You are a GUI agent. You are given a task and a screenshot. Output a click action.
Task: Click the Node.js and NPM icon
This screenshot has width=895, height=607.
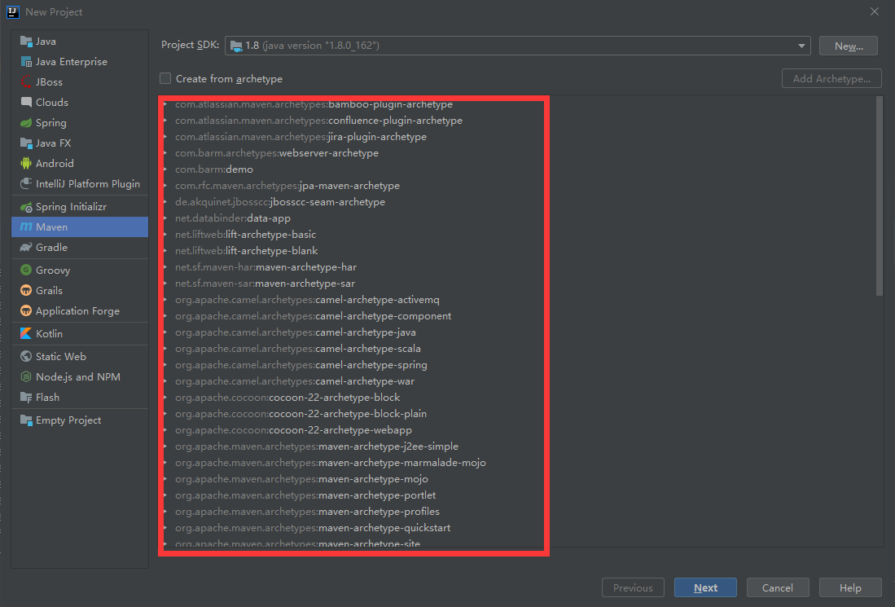[26, 377]
